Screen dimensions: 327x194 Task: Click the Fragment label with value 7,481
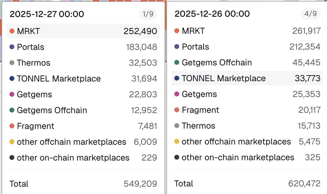(x=35, y=126)
